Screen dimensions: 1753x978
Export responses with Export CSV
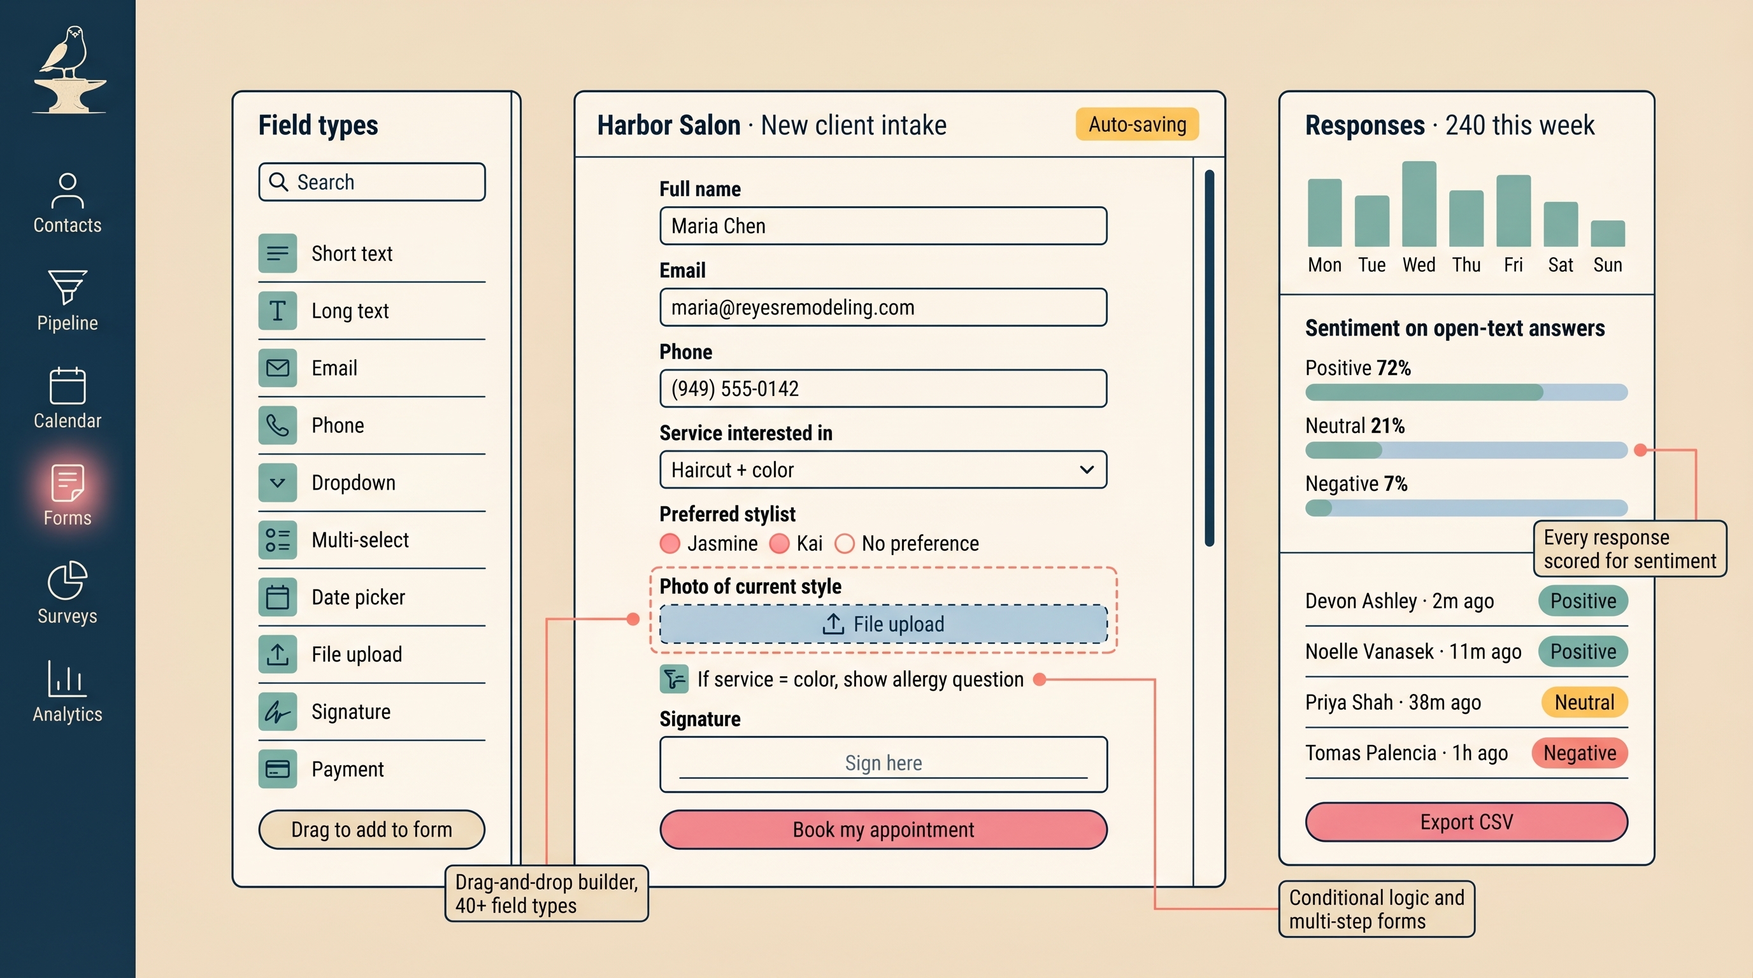[x=1466, y=821]
